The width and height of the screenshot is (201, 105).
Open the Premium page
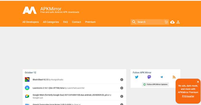coord(90,22)
